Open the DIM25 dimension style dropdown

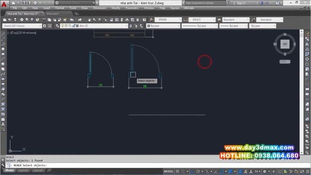click(x=202, y=19)
